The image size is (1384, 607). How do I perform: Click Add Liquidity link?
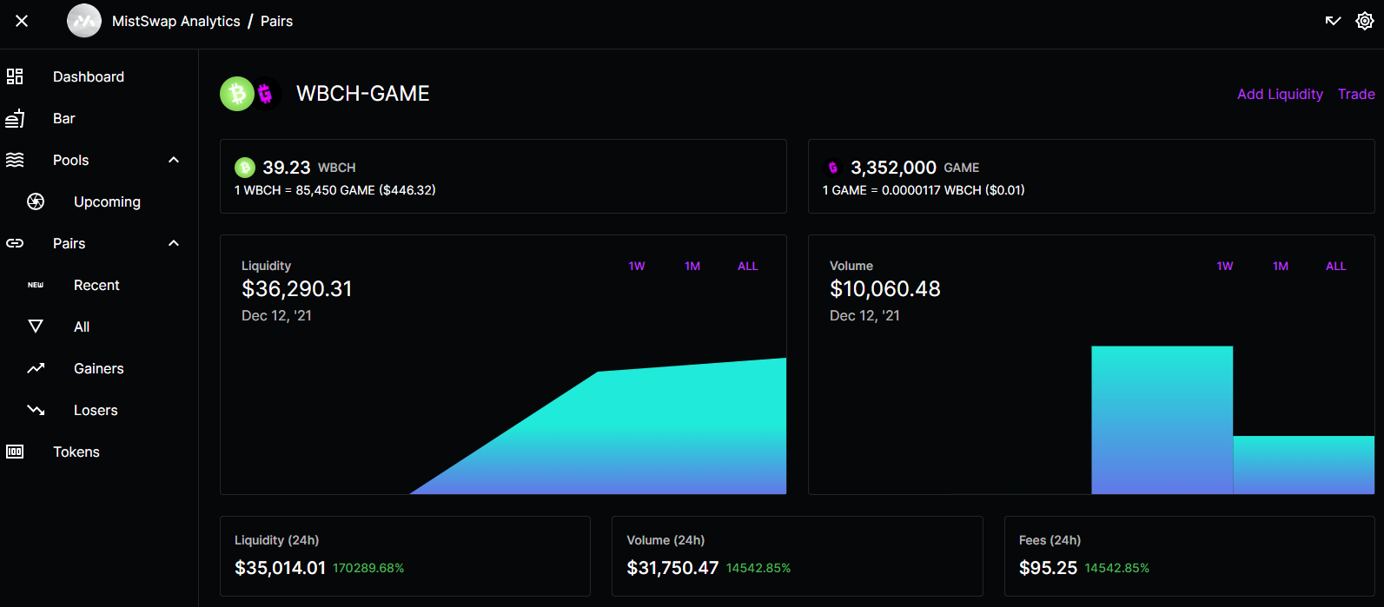coord(1280,94)
